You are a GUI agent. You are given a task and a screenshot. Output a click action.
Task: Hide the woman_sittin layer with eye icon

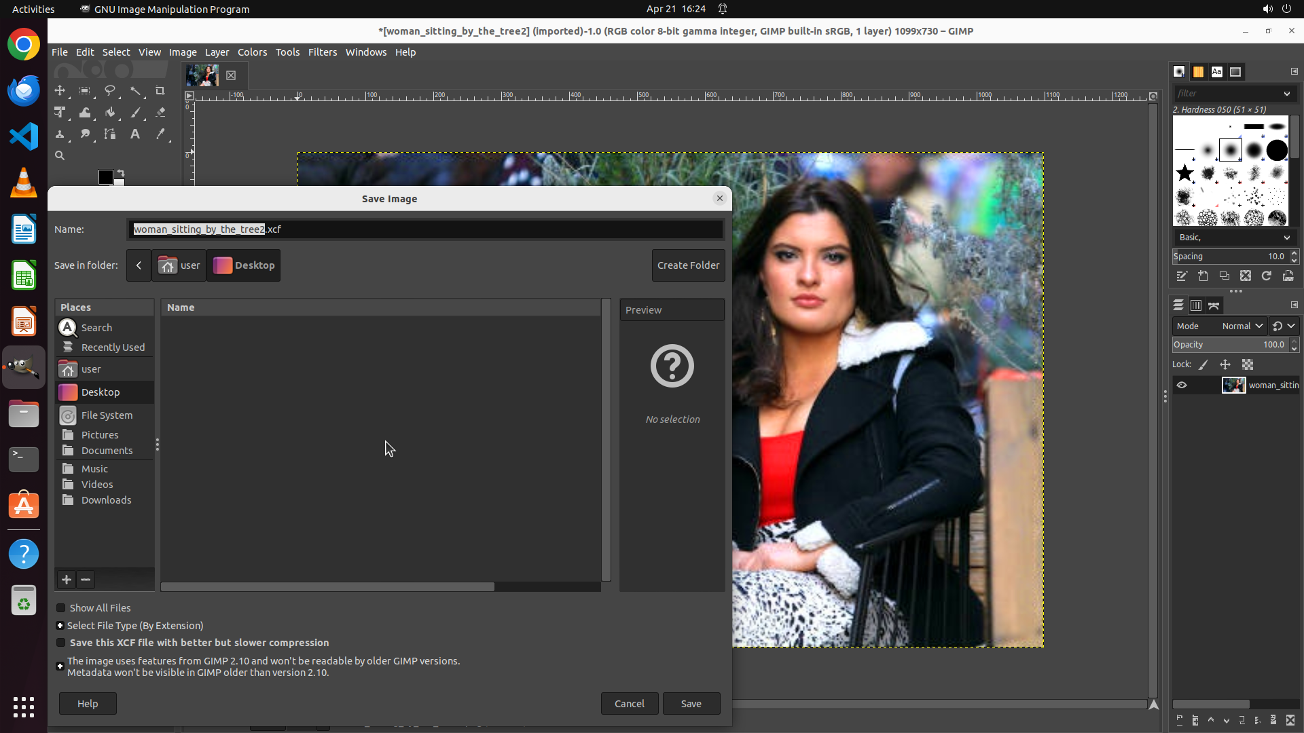[1182, 385]
